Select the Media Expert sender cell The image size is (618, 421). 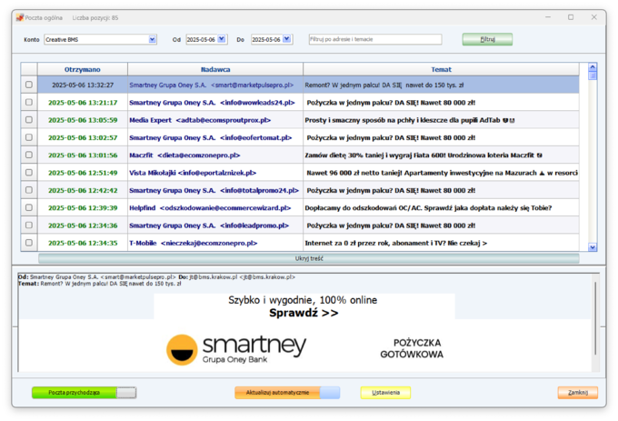pyautogui.click(x=215, y=120)
